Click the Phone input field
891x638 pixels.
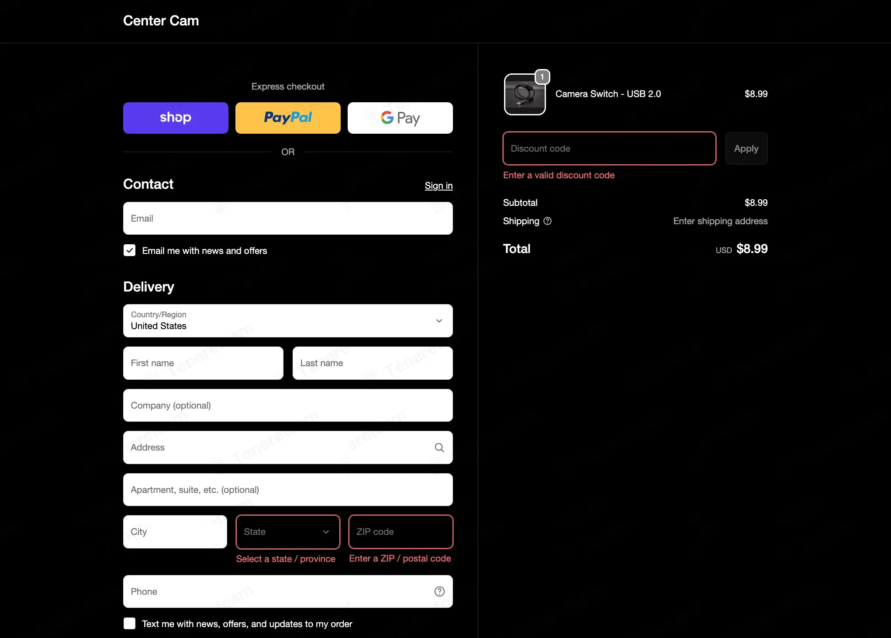pyautogui.click(x=288, y=592)
